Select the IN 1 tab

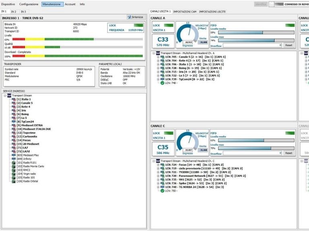pyautogui.click(x=4, y=11)
